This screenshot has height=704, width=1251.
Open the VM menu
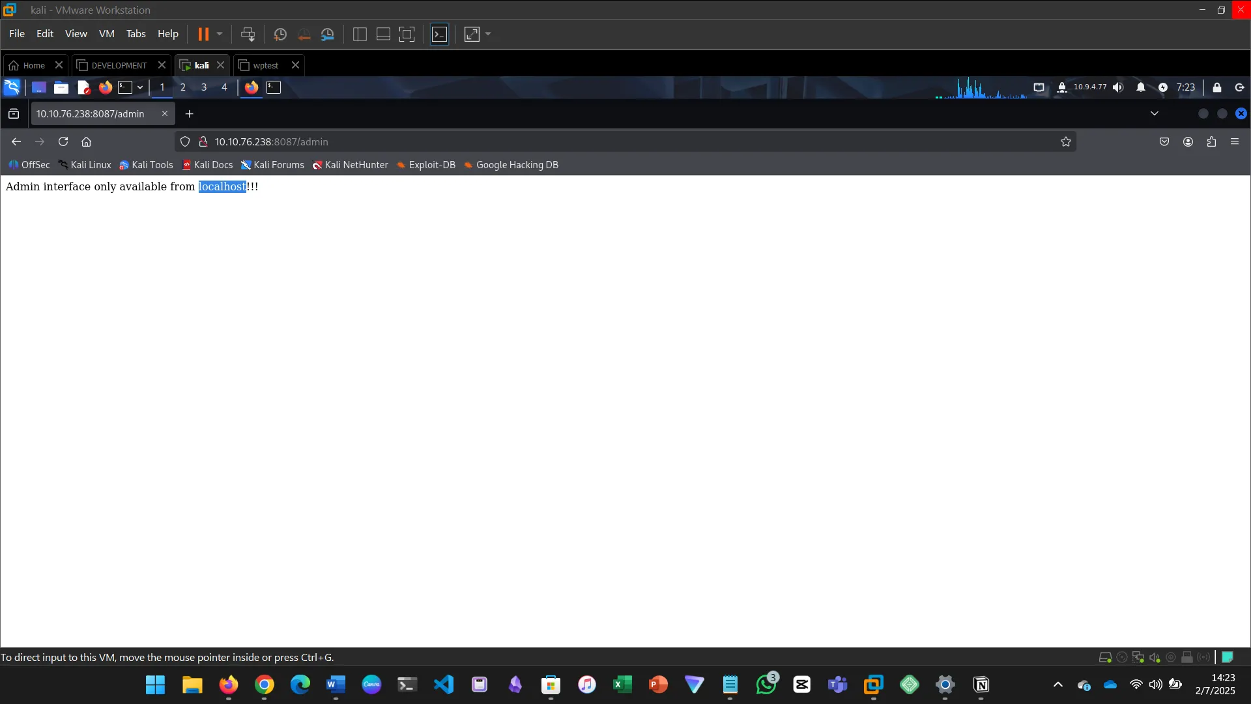[106, 34]
